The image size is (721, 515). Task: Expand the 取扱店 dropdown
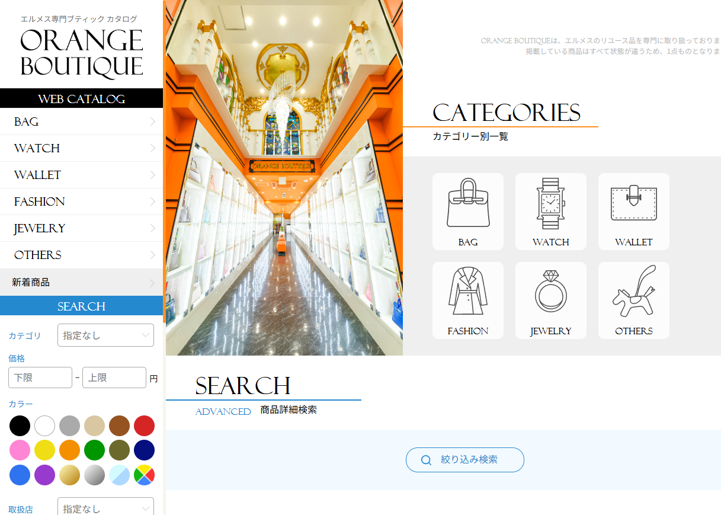point(105,508)
